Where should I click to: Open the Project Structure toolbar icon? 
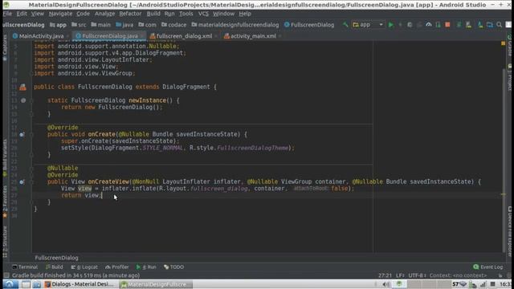[x=490, y=25]
